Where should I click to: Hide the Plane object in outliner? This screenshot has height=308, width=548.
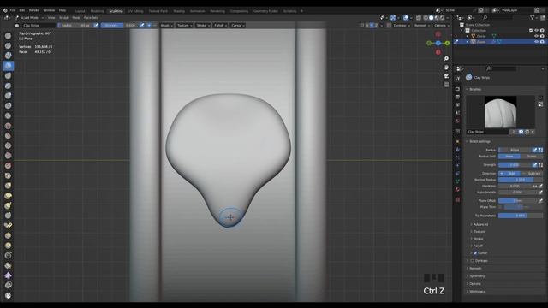click(x=536, y=42)
